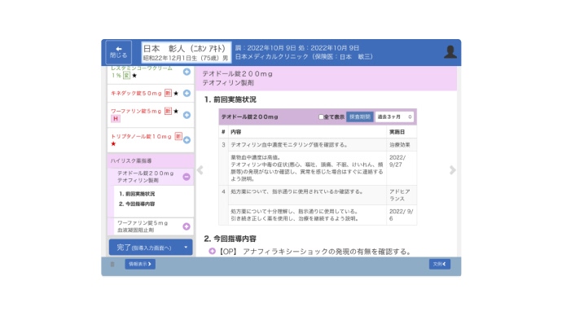Click the 治療効果 cell
The width and height of the screenshot is (562, 316).
402,145
